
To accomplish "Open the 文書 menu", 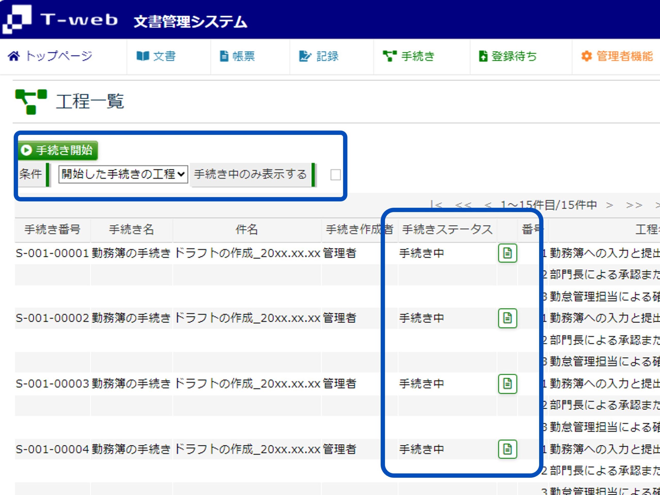I will tap(156, 56).
